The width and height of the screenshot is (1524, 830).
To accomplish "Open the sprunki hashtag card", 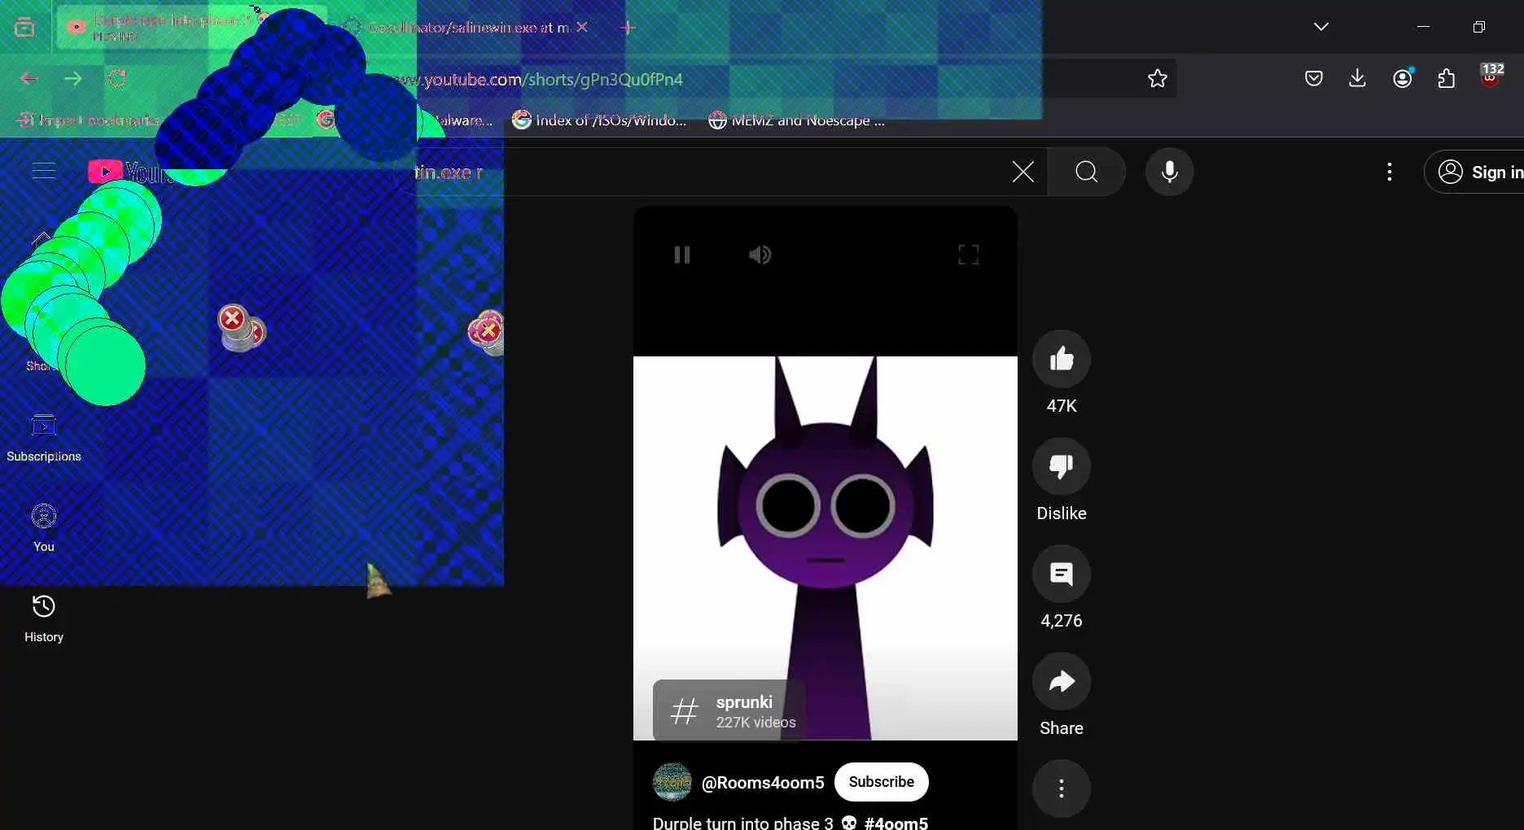I will click(729, 711).
